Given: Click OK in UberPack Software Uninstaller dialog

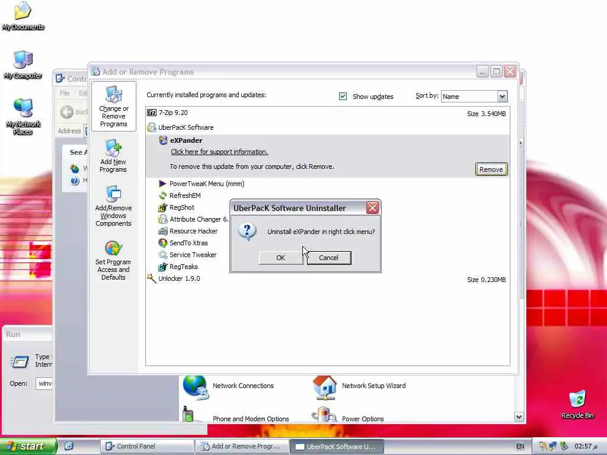Looking at the screenshot, I should pos(280,258).
